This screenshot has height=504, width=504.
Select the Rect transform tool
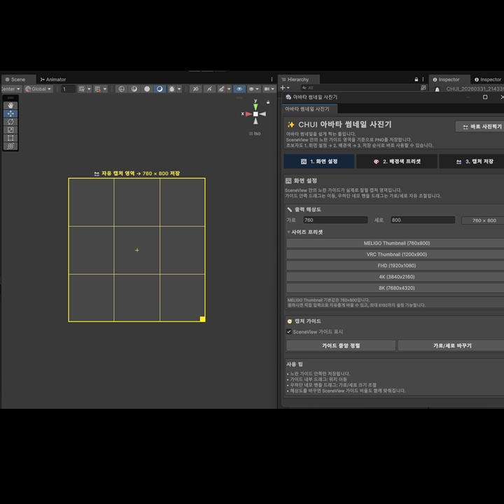click(x=10, y=138)
